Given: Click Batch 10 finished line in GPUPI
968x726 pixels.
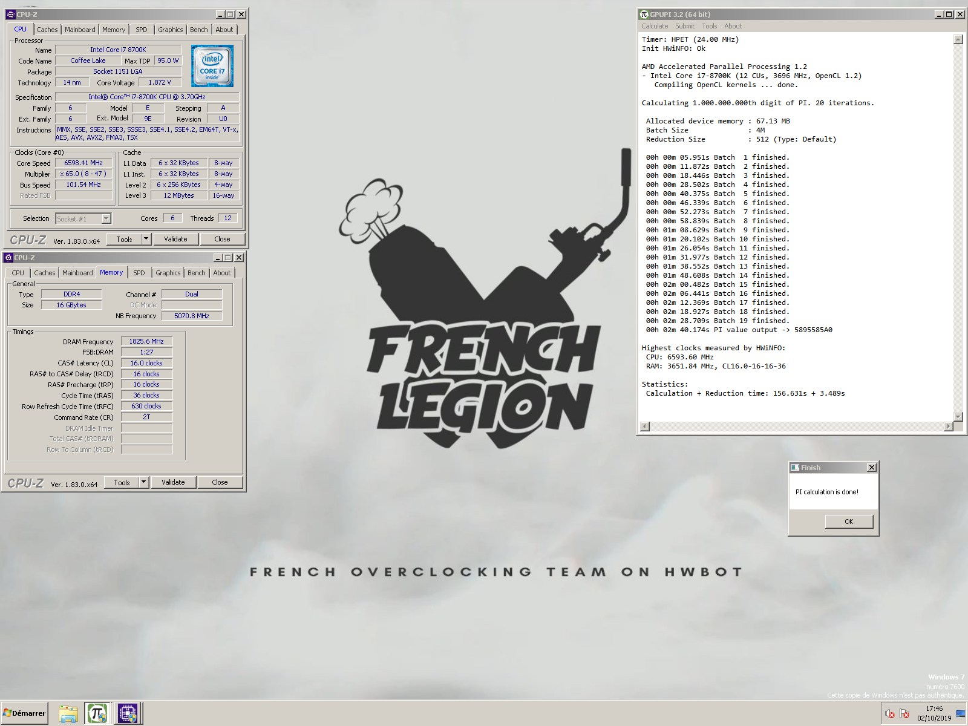Looking at the screenshot, I should pos(718,239).
